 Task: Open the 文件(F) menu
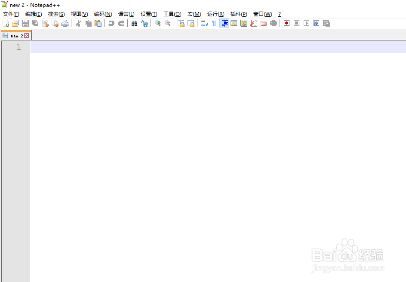11,14
